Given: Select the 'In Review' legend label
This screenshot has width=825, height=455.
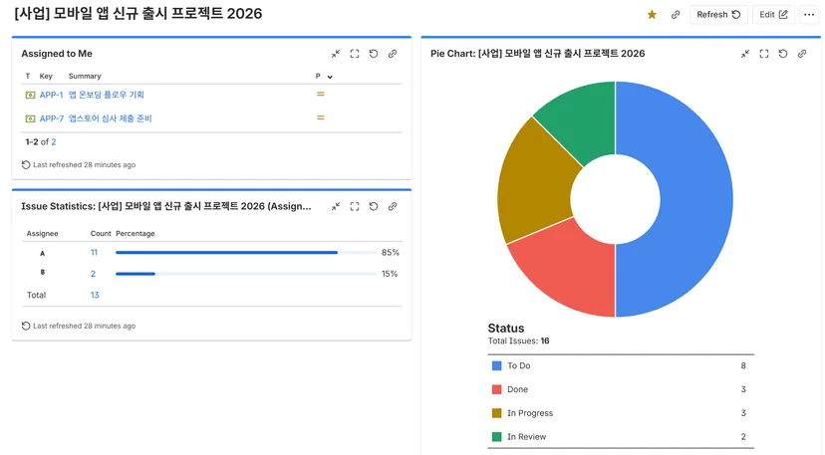Looking at the screenshot, I should coord(527,437).
